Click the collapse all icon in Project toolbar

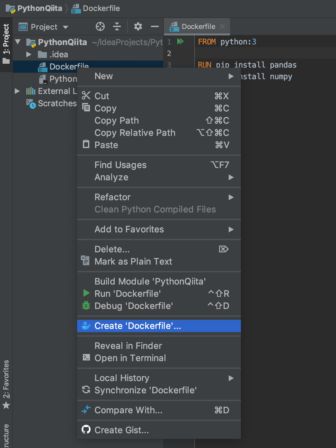[117, 26]
